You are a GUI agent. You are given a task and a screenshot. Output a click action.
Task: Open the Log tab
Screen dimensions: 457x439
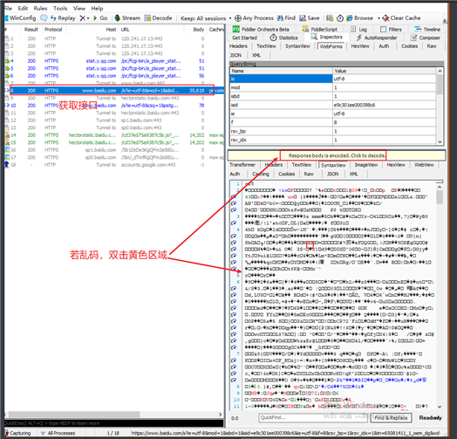coord(358,29)
